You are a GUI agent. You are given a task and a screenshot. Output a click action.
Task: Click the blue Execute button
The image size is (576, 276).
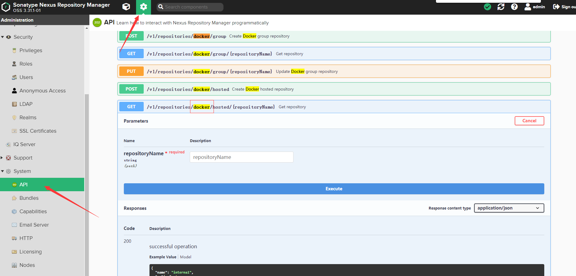click(x=334, y=189)
